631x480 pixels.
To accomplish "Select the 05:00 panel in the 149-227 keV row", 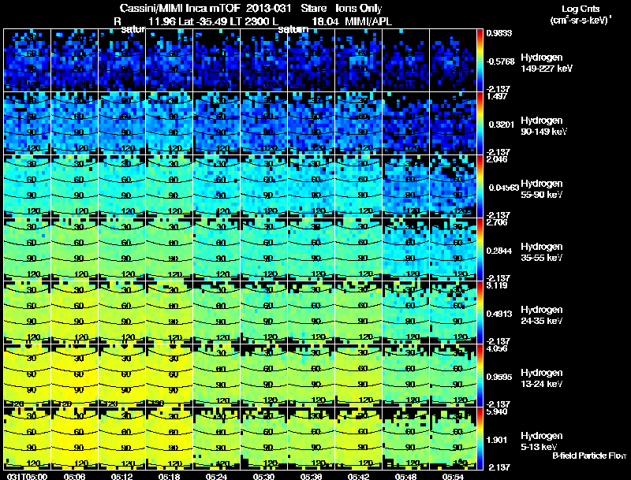I will (x=28, y=61).
